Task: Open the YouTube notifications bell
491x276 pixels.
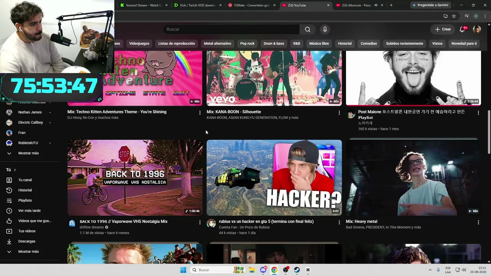Action: click(x=463, y=29)
